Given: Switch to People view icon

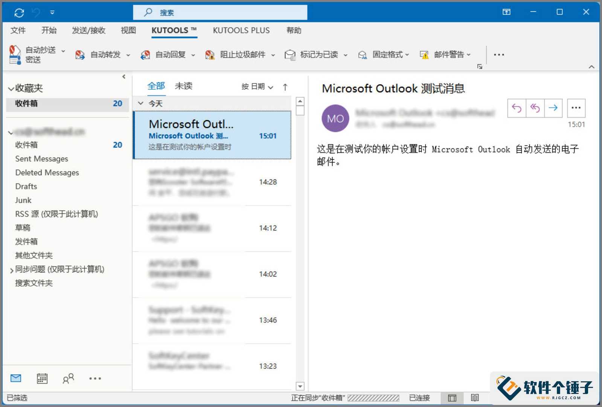Looking at the screenshot, I should coord(68,378).
